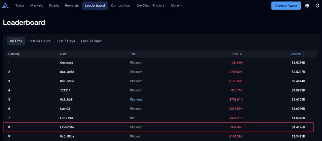Go to Rewards
This screenshot has width=322, height=141.
pos(72,6)
